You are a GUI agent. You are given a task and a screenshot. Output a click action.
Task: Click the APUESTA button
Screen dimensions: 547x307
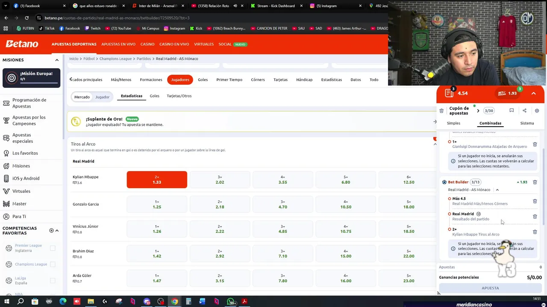tap(490, 288)
